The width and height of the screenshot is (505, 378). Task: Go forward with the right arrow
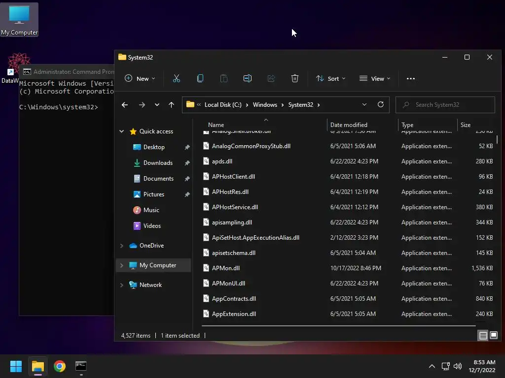pos(142,105)
